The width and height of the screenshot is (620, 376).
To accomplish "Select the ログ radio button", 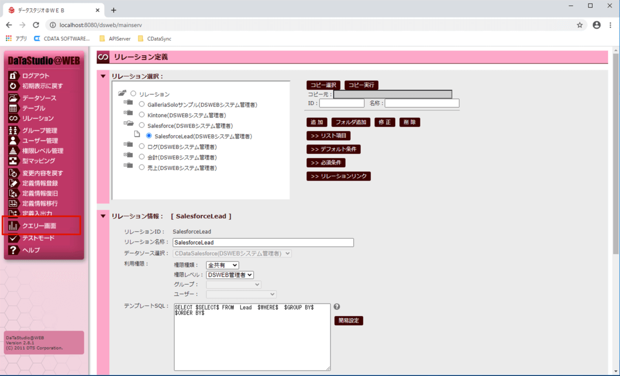I will pyautogui.click(x=142, y=146).
